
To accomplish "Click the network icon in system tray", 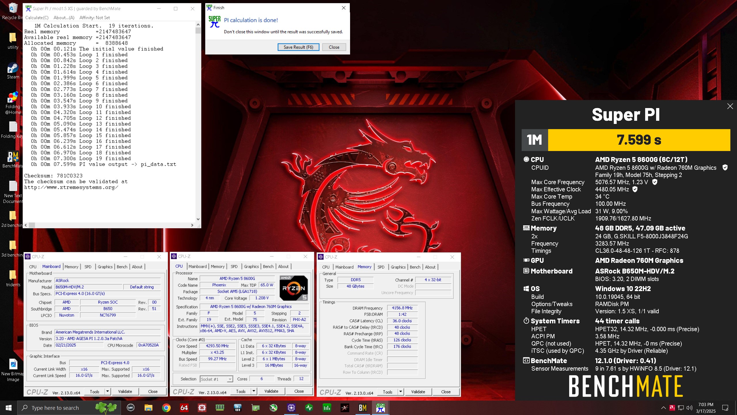I will [x=681, y=408].
